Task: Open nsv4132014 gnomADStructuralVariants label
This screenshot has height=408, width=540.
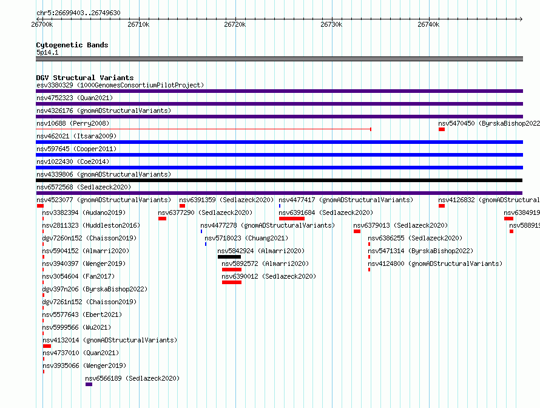Action: pyautogui.click(x=110, y=340)
